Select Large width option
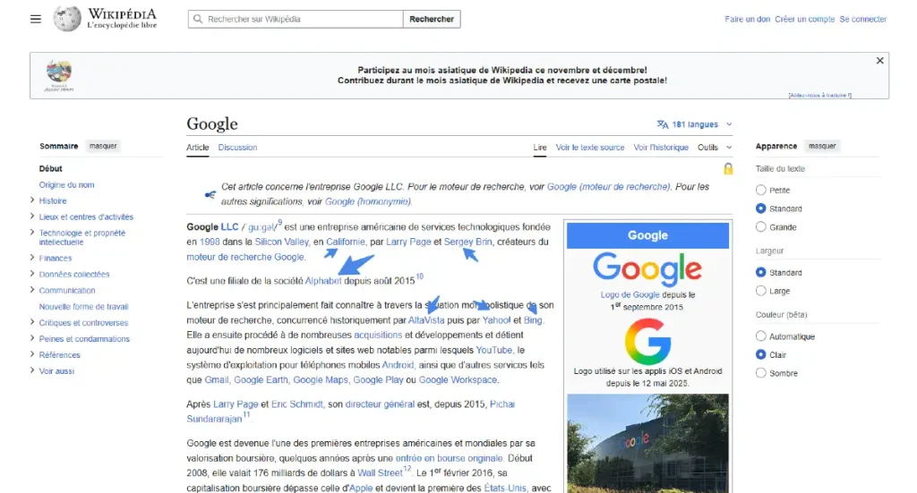The height and width of the screenshot is (493, 917). 760,290
